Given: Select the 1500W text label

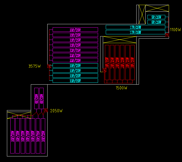Looking at the screenshot, I should (x=121, y=88).
